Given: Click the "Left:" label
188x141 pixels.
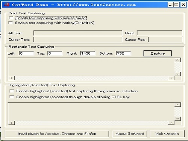Looking at the screenshot, I should 11,53.
